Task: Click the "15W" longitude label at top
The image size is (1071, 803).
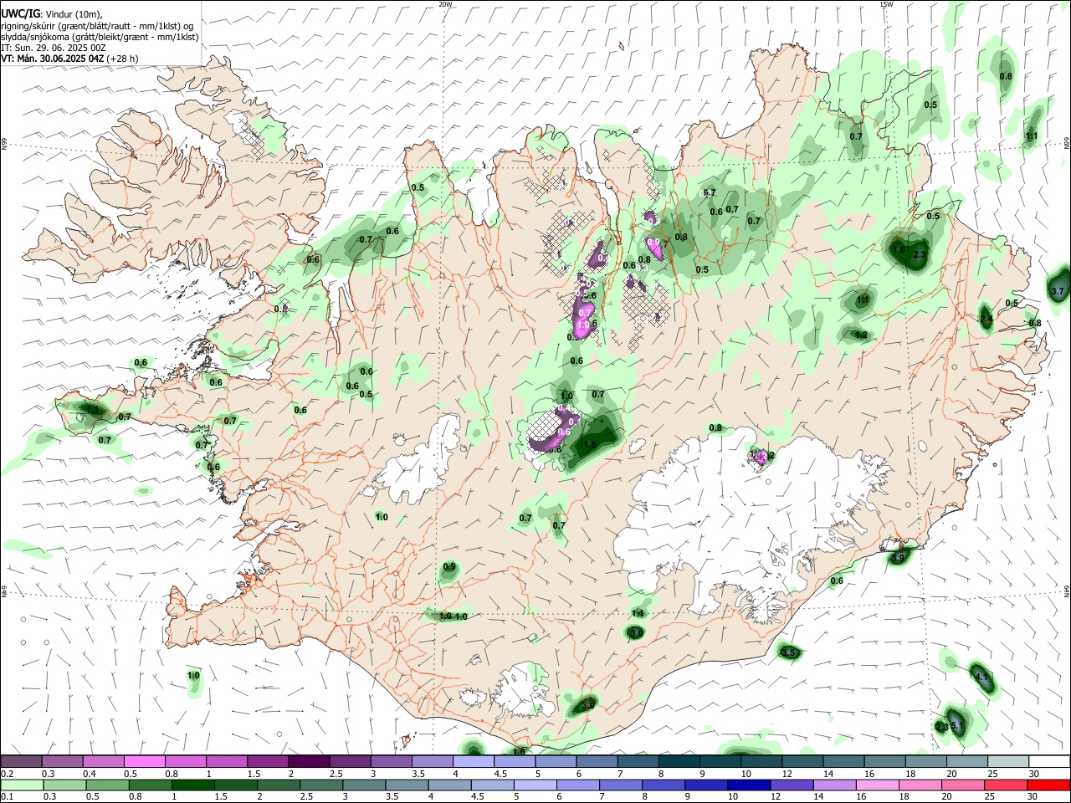Action: coord(886,4)
